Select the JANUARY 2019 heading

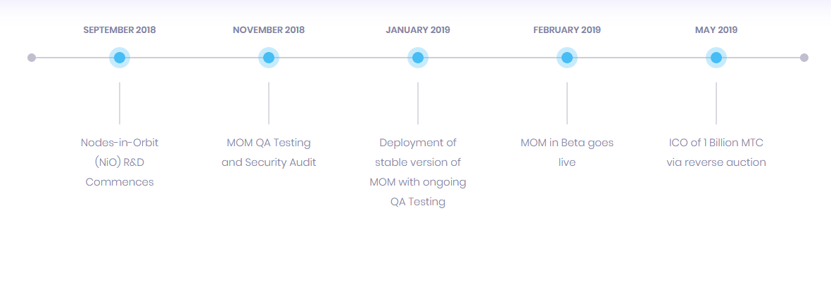(418, 30)
